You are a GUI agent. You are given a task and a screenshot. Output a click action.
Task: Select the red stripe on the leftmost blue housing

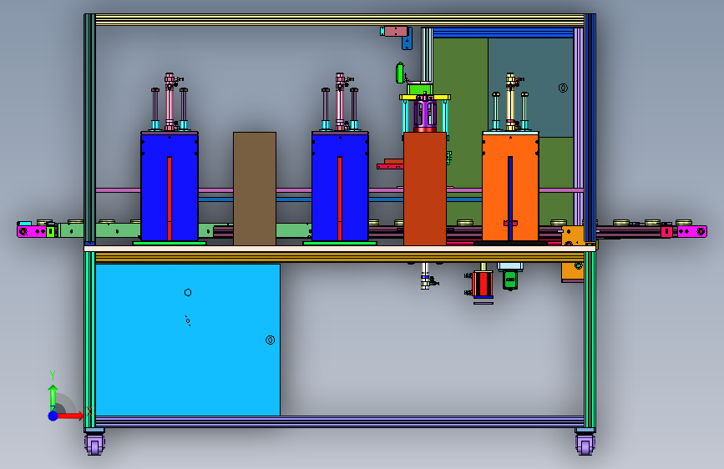(170, 199)
